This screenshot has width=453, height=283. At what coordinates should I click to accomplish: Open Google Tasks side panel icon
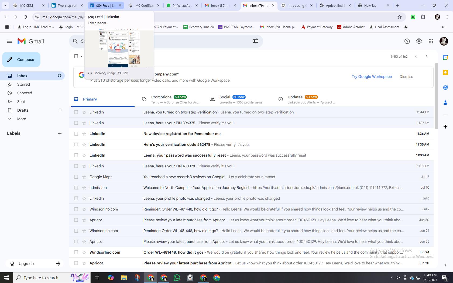[x=445, y=88]
